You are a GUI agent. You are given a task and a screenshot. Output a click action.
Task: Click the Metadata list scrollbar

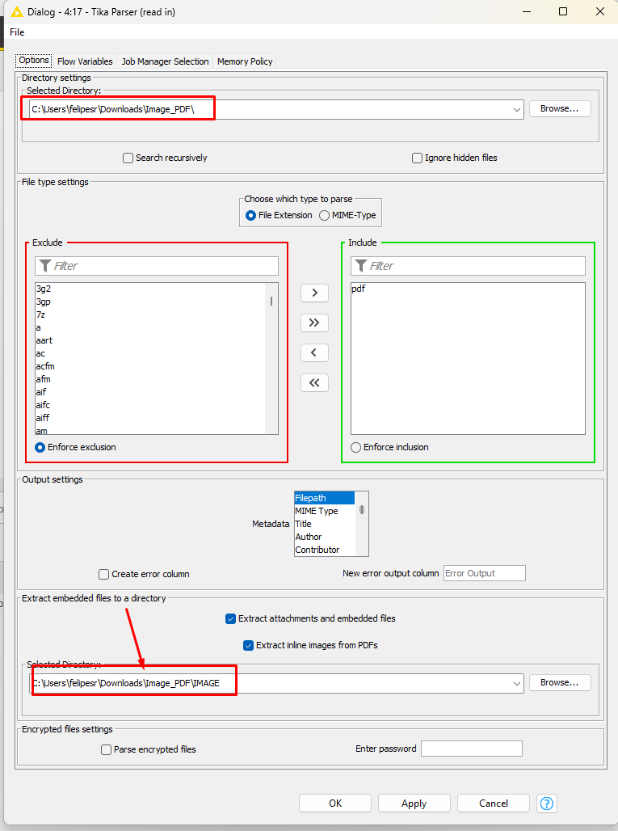362,510
